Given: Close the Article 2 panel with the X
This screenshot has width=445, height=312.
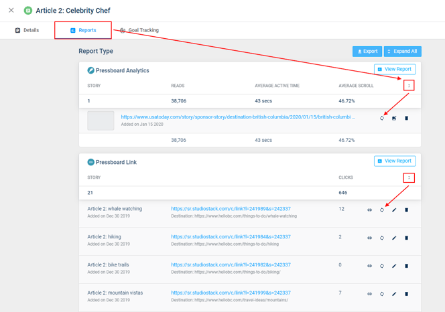Looking at the screenshot, I should (x=11, y=11).
